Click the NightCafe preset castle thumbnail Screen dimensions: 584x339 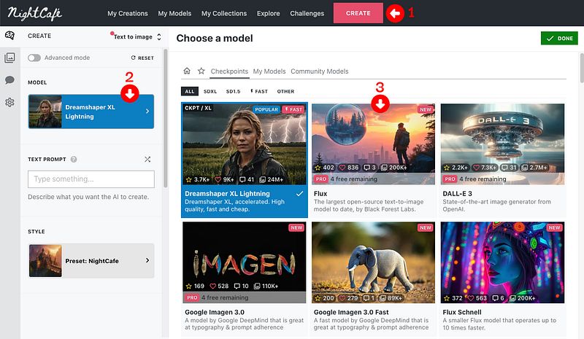pyautogui.click(x=45, y=260)
